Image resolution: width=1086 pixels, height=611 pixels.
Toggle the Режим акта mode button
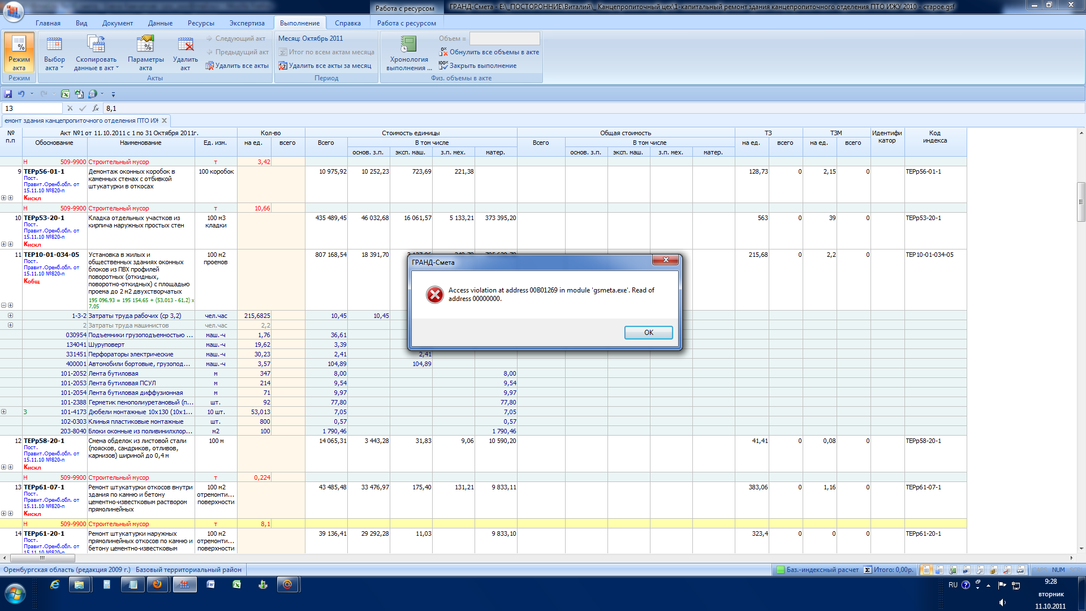(x=19, y=52)
